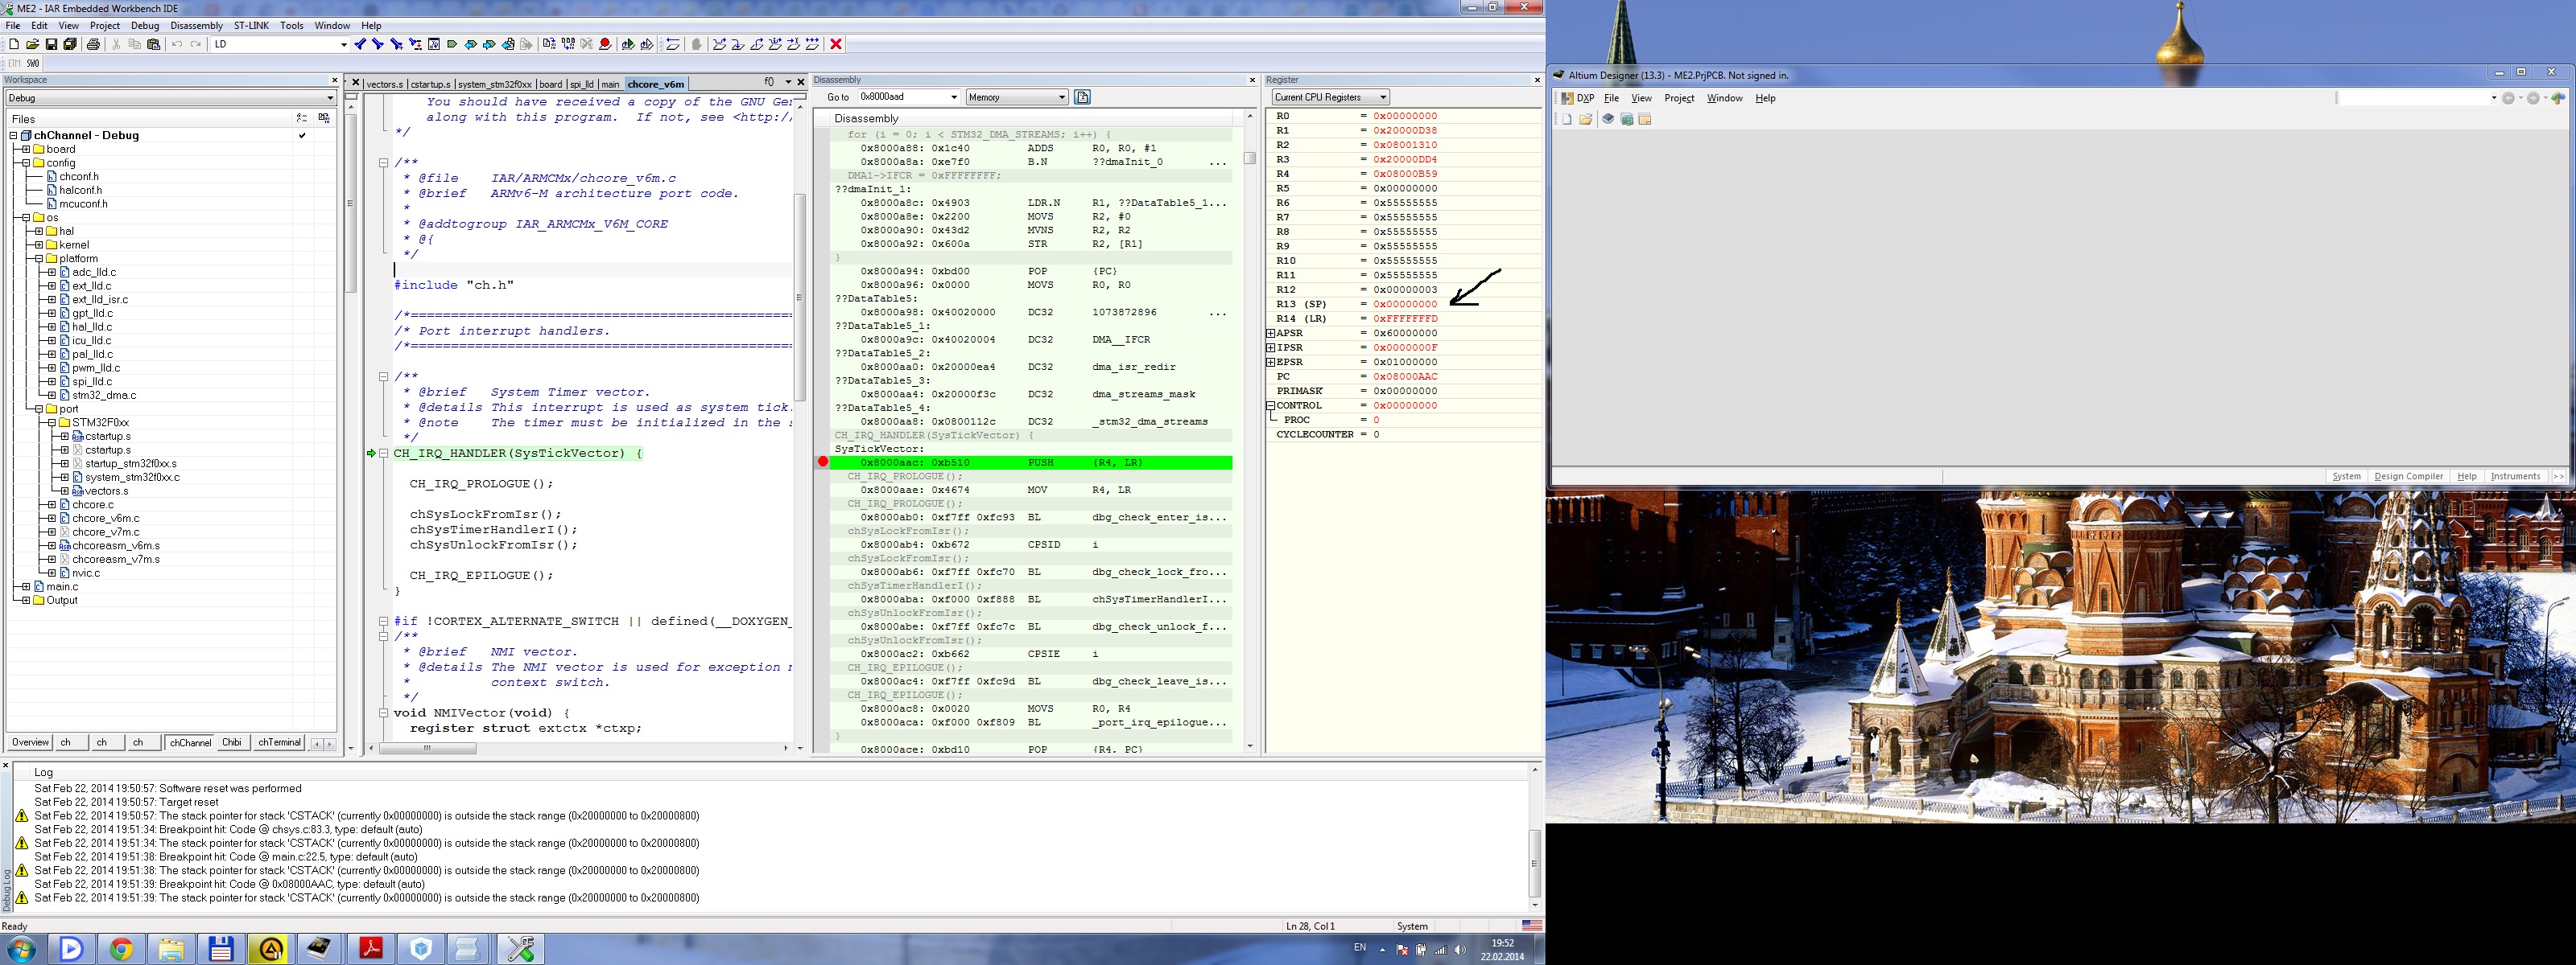Switch to the vectors.s editor tab
The image size is (2576, 965).
pos(384,84)
